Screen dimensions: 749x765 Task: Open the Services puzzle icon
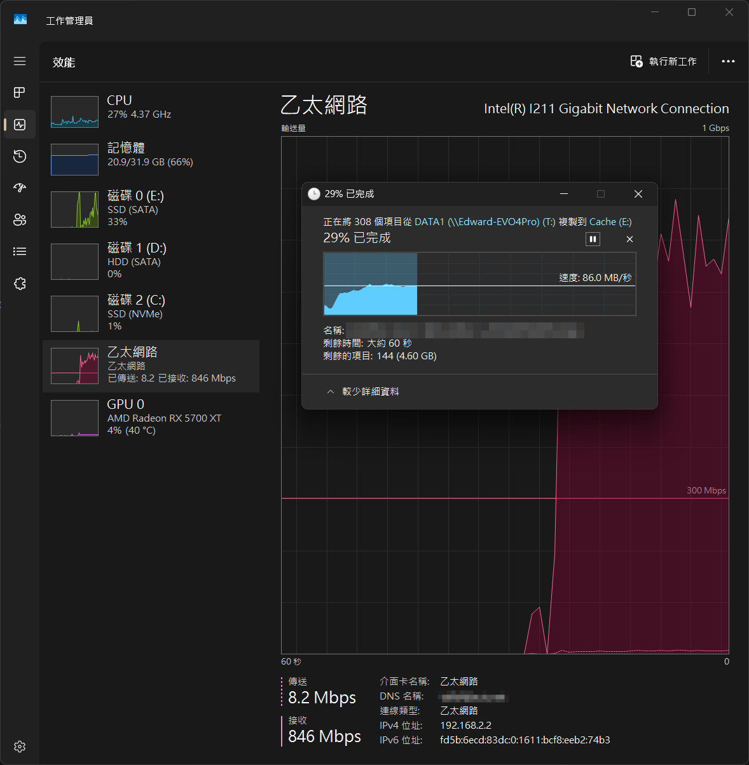click(20, 284)
